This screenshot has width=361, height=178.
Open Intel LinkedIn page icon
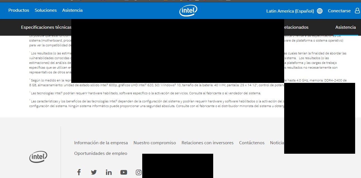point(109,172)
